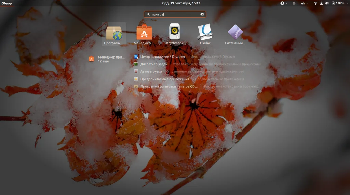
Task: Clear search text with the backspace icon
Action: tap(202, 14)
